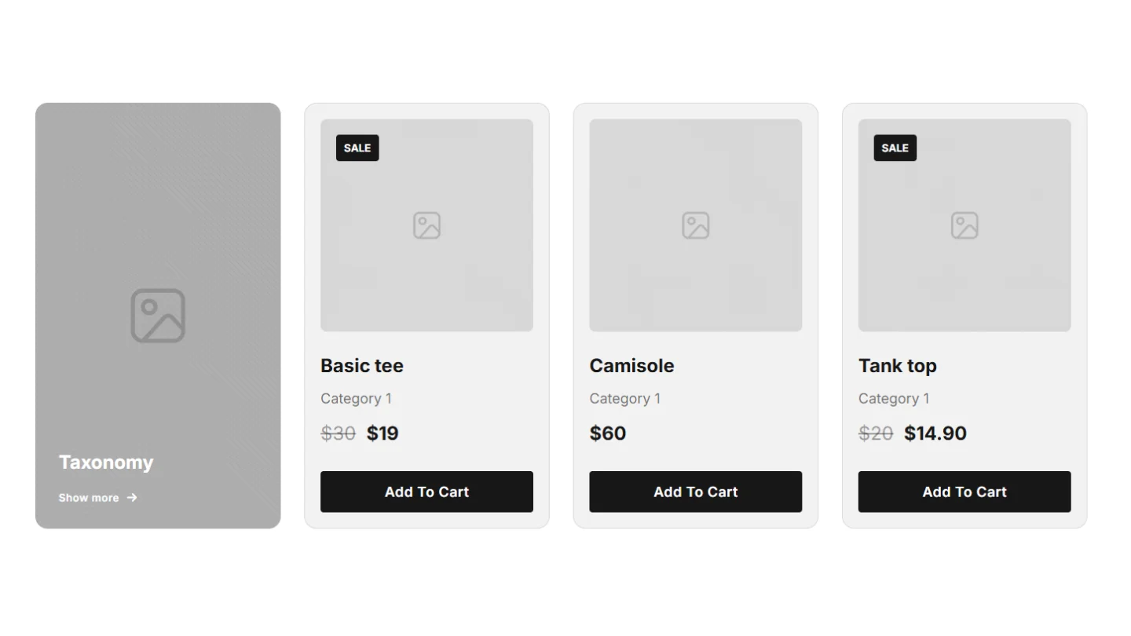
Task: Click the SALE badge on Tank top
Action: [x=895, y=148]
